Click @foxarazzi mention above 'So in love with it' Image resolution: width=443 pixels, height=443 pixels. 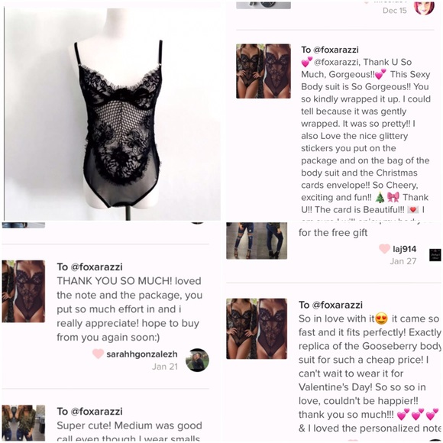pyautogui.click(x=338, y=305)
